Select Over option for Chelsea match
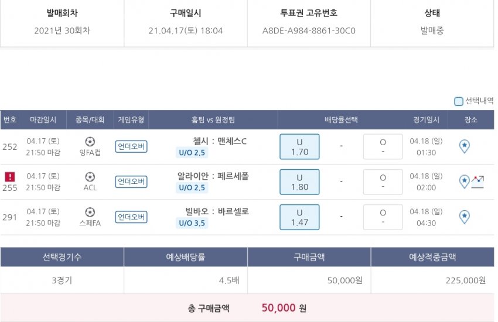498x322 pixels. click(x=383, y=147)
